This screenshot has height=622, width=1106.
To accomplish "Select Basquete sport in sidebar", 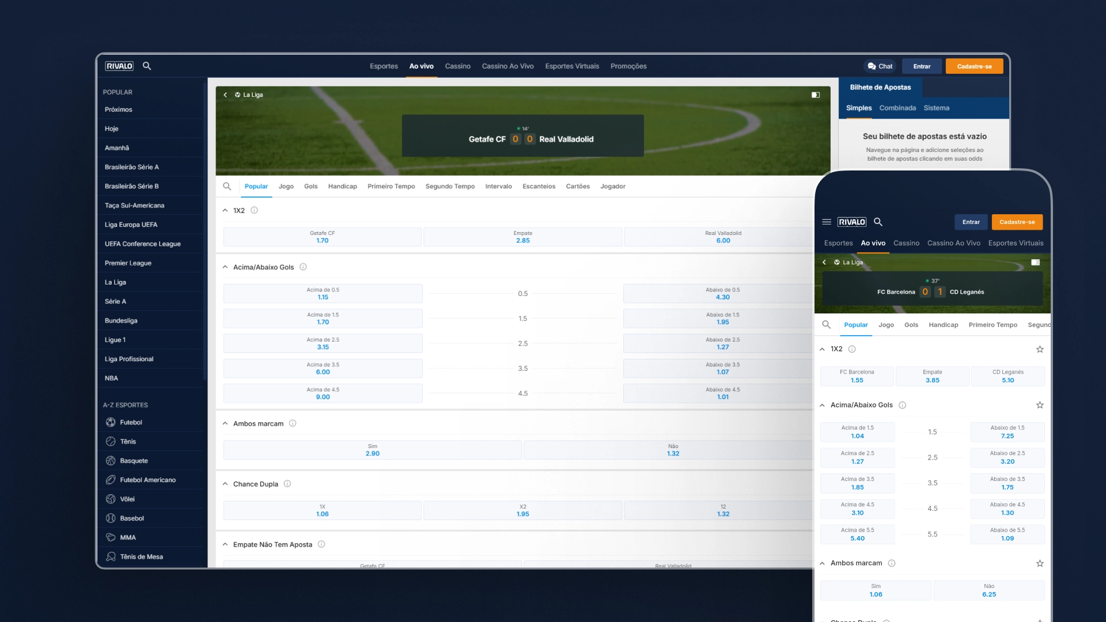I will point(150,461).
